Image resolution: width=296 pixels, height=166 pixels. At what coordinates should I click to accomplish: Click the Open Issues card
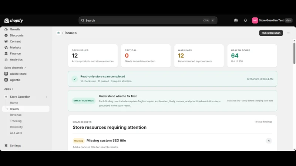[93, 56]
